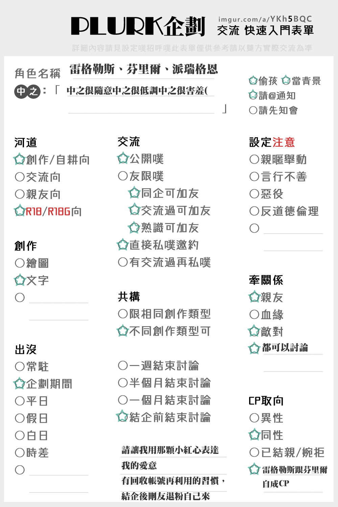338x507 pixels.
Task: Click the imgur.com/a/YKh5BQC link text
Action: [x=265, y=19]
